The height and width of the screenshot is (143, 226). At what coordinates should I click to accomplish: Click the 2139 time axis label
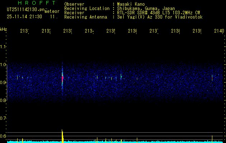point(197,31)
